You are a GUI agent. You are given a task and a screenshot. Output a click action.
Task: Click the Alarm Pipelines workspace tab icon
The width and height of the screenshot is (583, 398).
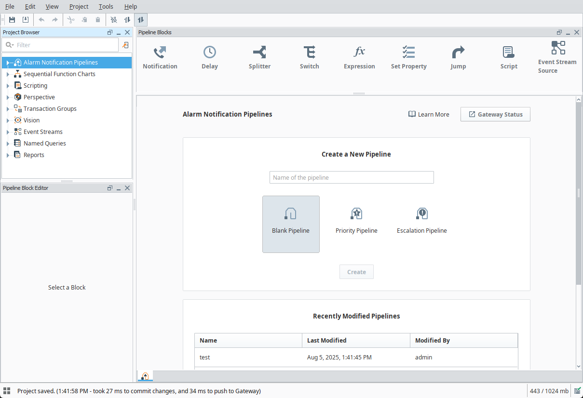(x=145, y=376)
